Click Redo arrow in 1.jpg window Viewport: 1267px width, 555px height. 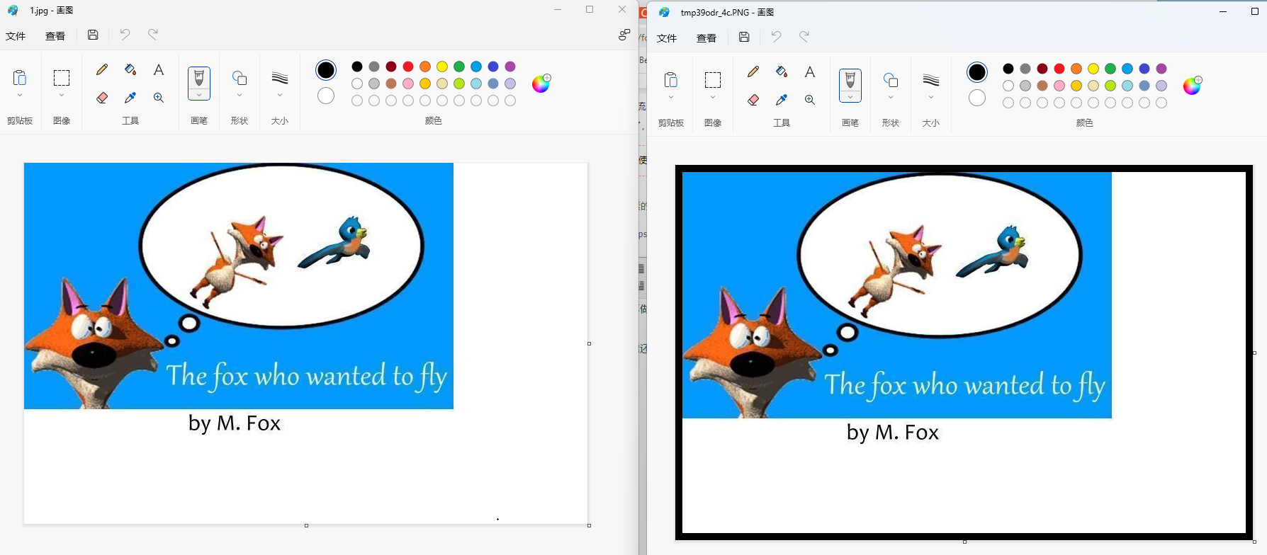(153, 34)
